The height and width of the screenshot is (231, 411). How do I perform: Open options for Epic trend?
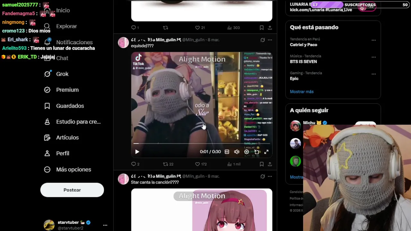pos(373,74)
